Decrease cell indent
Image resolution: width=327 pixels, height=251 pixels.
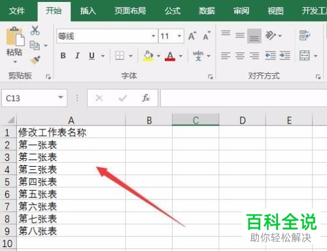271,56
